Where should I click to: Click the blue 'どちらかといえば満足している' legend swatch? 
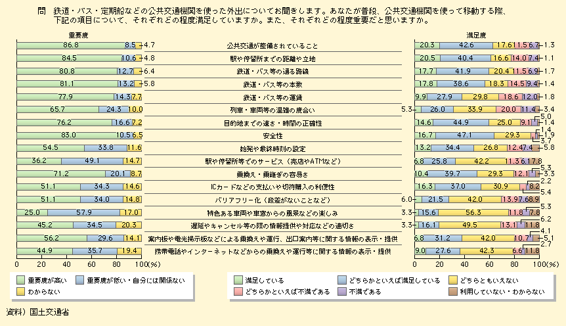point(342,280)
